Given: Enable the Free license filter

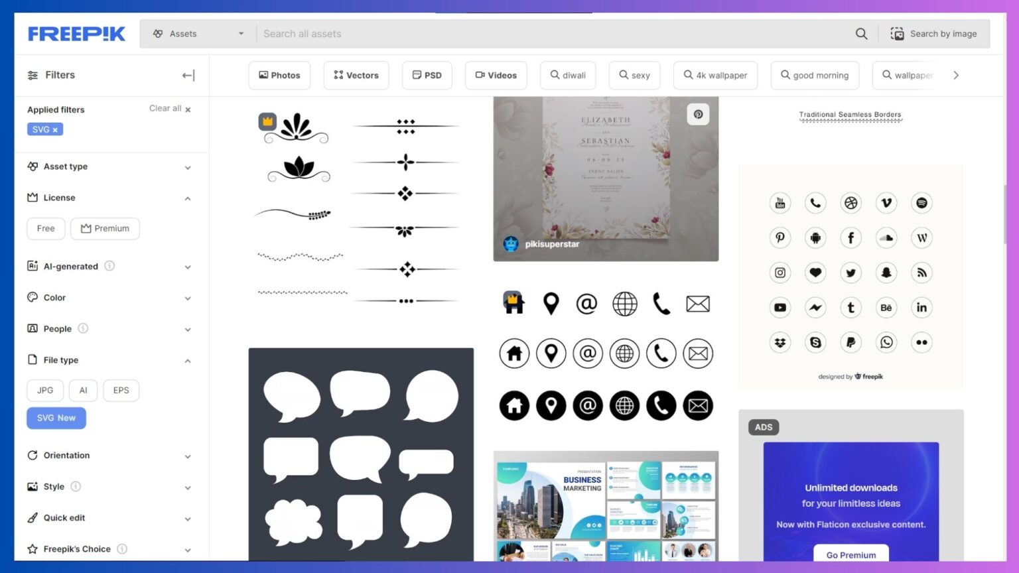Looking at the screenshot, I should [x=45, y=228].
